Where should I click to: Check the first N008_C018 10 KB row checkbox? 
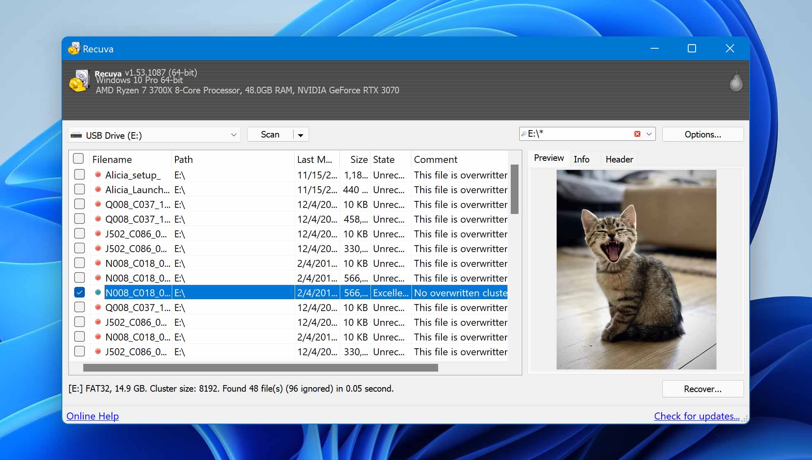click(x=80, y=263)
